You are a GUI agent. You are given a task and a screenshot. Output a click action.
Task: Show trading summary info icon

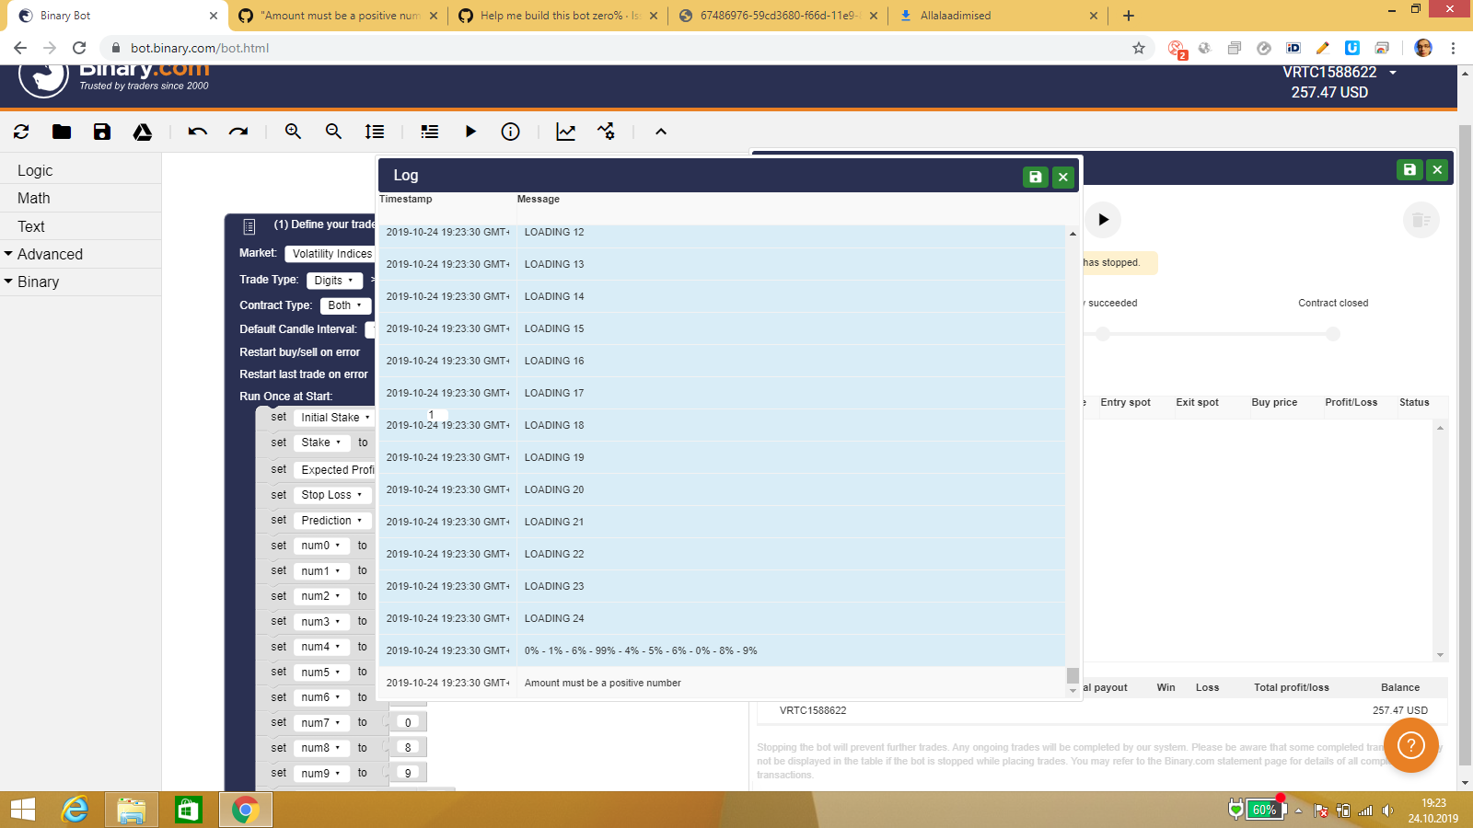(509, 132)
